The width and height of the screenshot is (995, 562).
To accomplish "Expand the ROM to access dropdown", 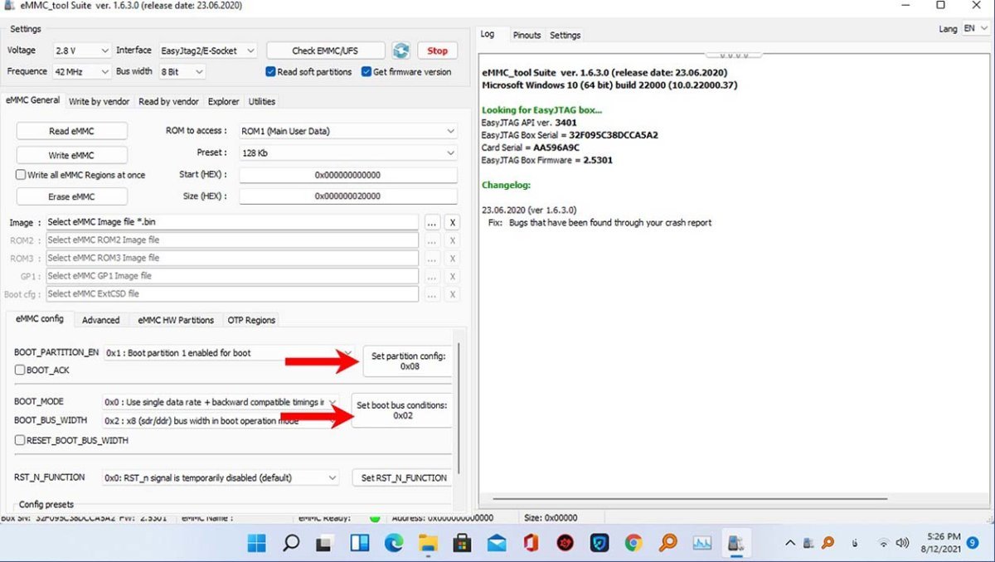I will [x=348, y=131].
